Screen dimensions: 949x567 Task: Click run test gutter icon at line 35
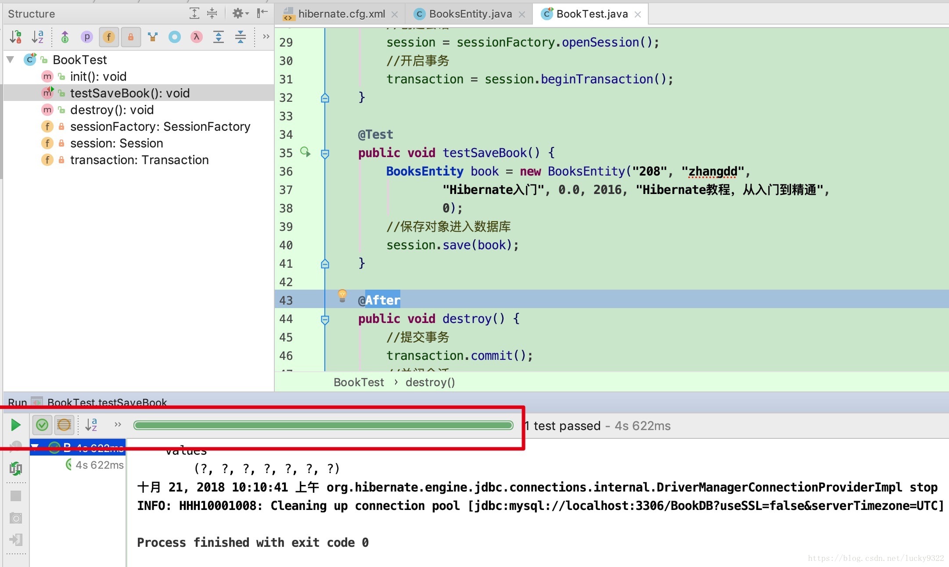click(x=306, y=152)
